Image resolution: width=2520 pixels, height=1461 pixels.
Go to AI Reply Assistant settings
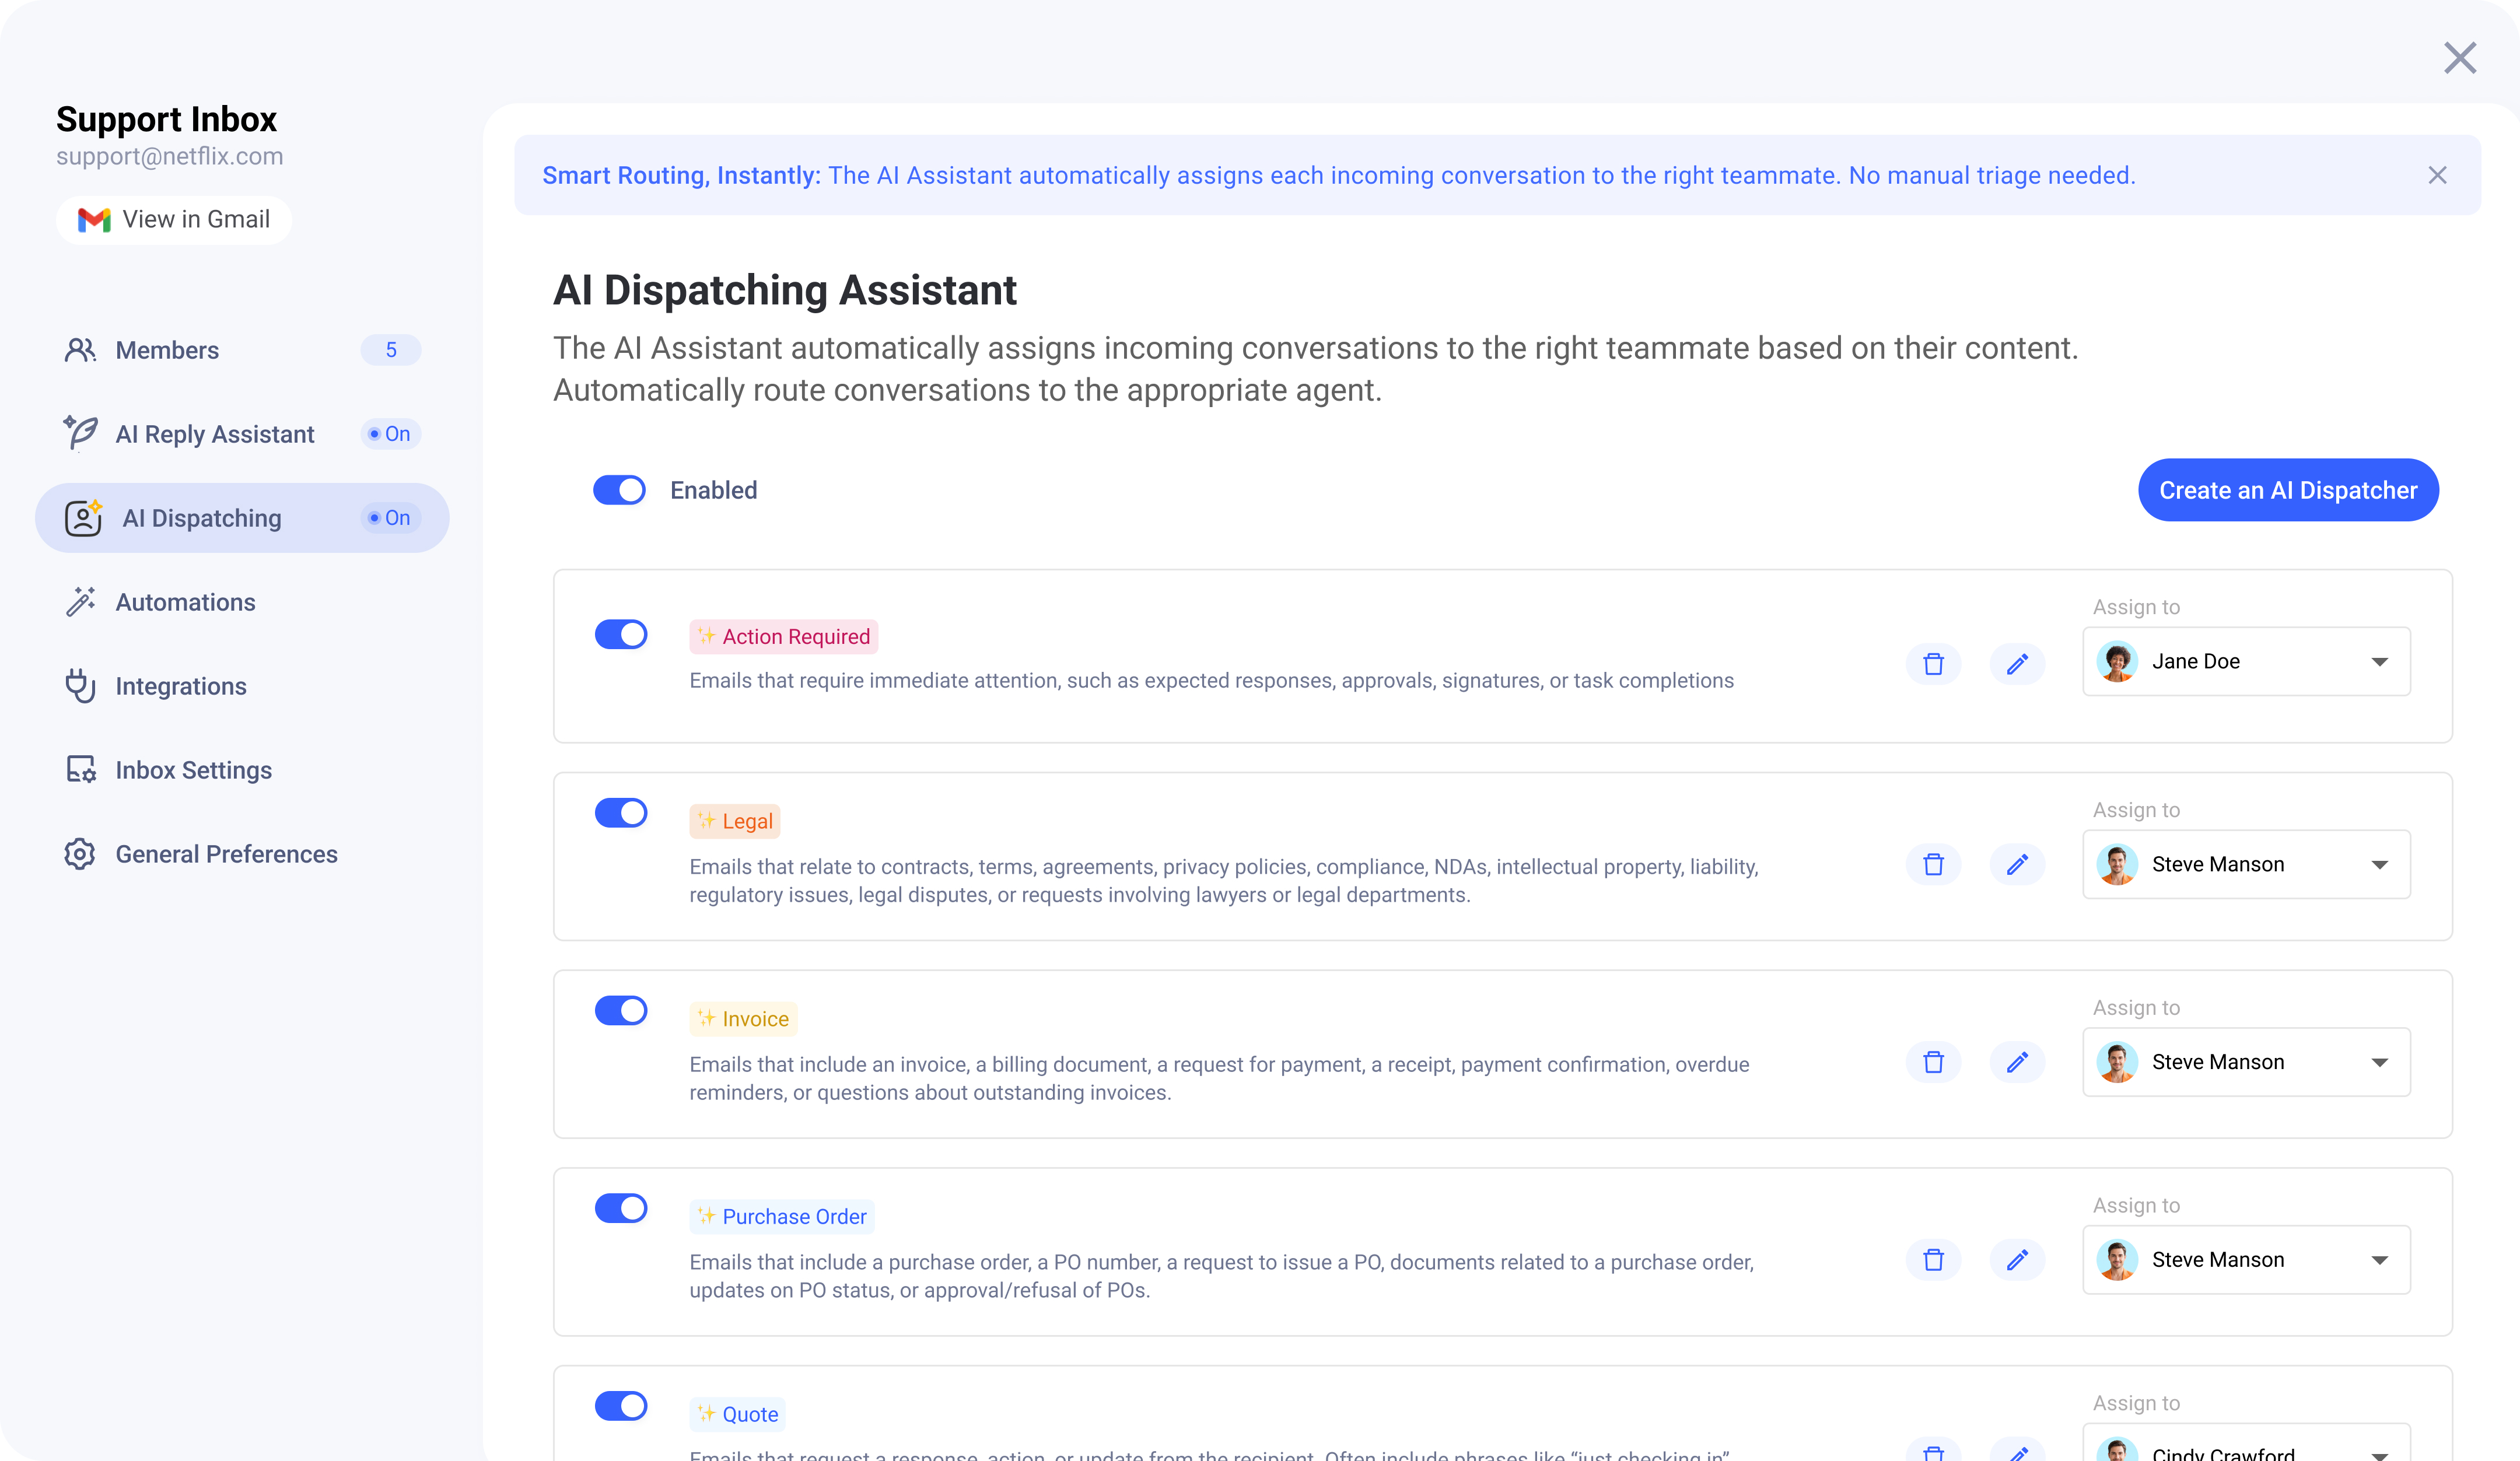[x=214, y=434]
